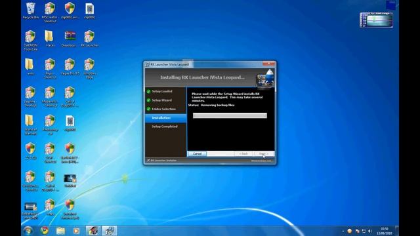Open the Fraps shortcut on desktop

tap(50, 68)
